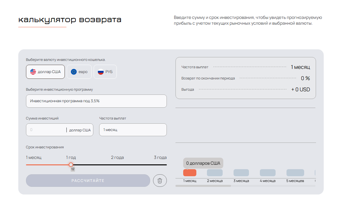Select the orange 1 месяц chart bar
The image size is (342, 215).
tap(190, 173)
